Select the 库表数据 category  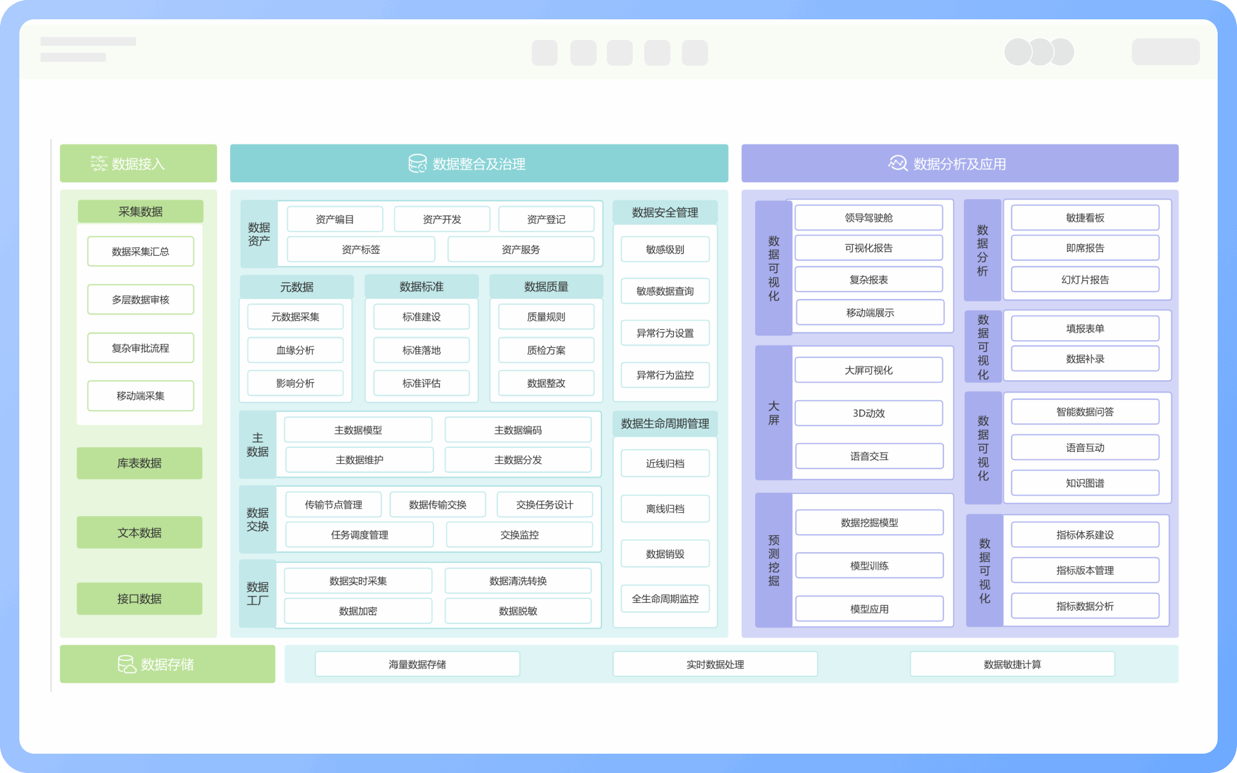[x=139, y=463]
